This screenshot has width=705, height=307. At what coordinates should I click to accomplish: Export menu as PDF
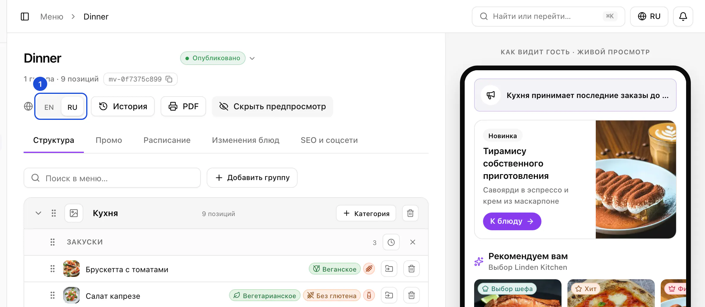click(x=183, y=106)
